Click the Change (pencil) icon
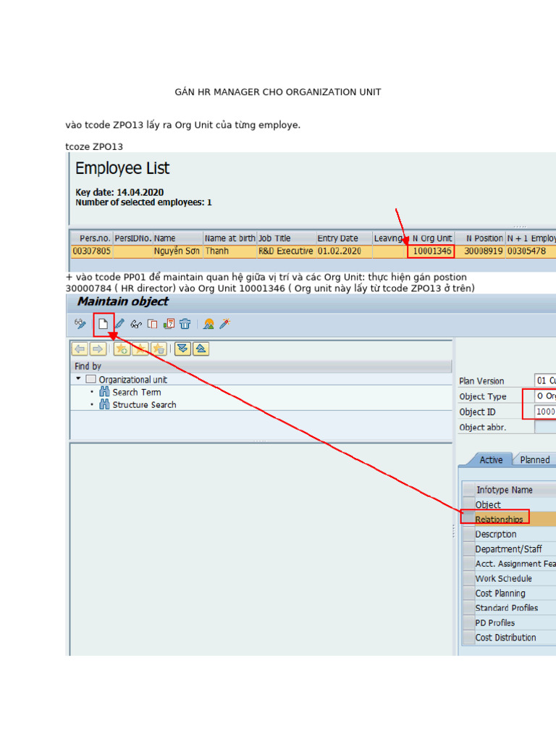Screen dimensions: 556x742 tap(119, 324)
